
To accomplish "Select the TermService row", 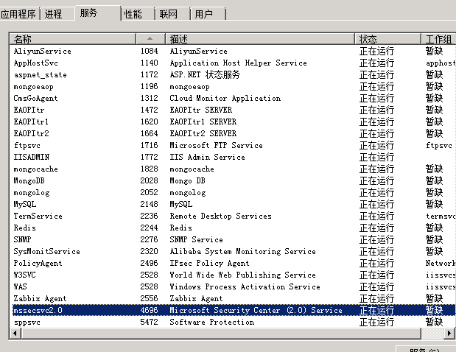I will [233, 217].
